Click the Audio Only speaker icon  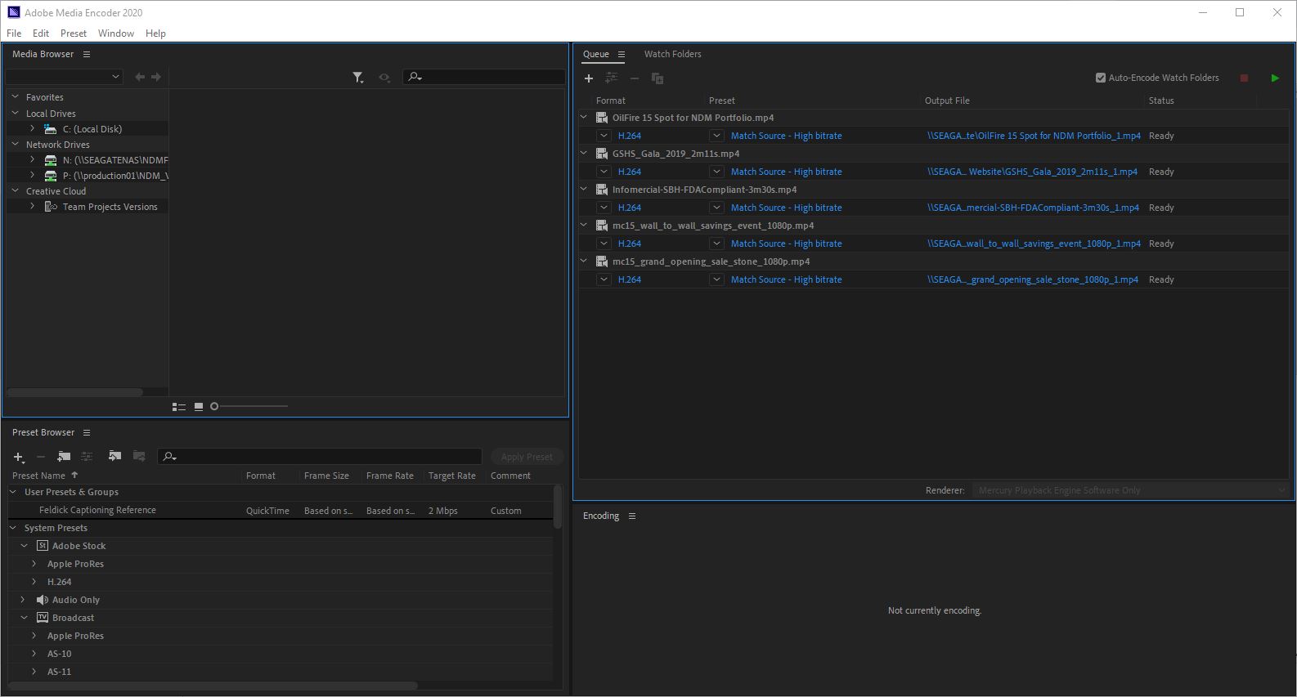43,601
